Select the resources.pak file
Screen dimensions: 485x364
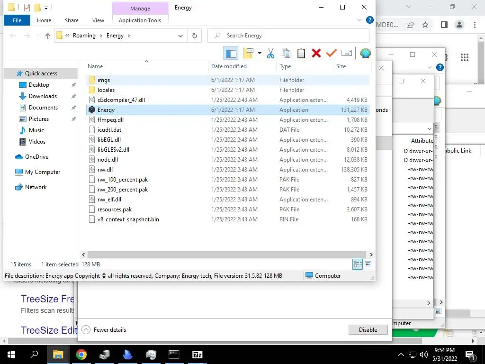[x=228, y=209]
